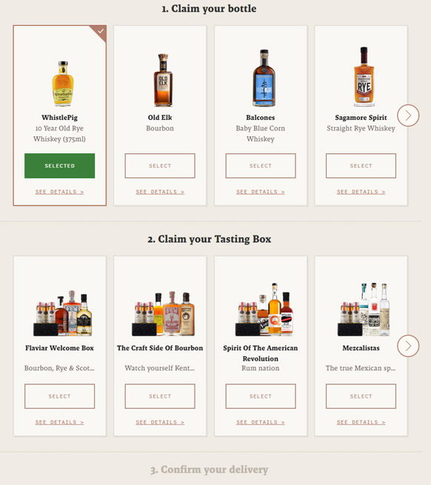This screenshot has width=431, height=485.
Task: Select the Mezcalistas tasting box
Action: click(x=361, y=396)
